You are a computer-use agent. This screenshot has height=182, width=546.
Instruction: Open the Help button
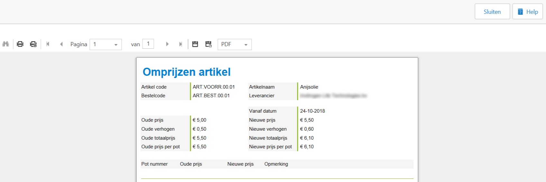tap(527, 12)
